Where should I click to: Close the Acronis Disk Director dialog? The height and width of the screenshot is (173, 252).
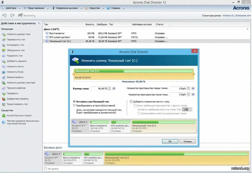[195, 51]
